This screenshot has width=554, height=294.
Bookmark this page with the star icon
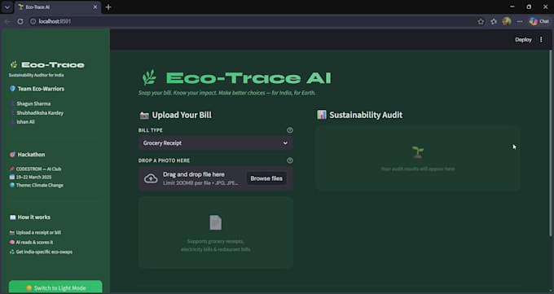point(481,21)
